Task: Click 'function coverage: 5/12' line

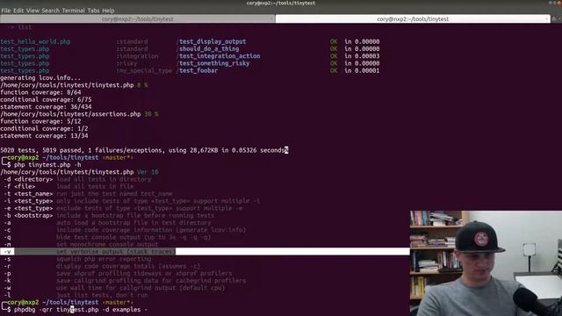Action: 40,121
